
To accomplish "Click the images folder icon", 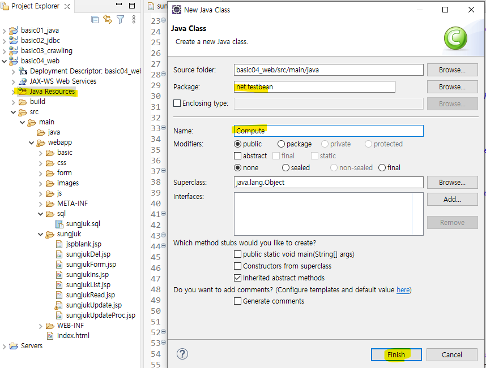I will tap(50, 183).
